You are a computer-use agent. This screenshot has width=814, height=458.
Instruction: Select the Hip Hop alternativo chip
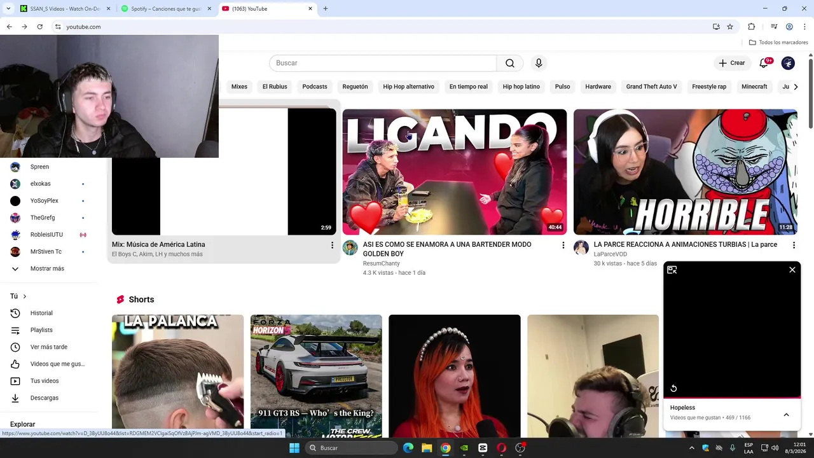408,87
